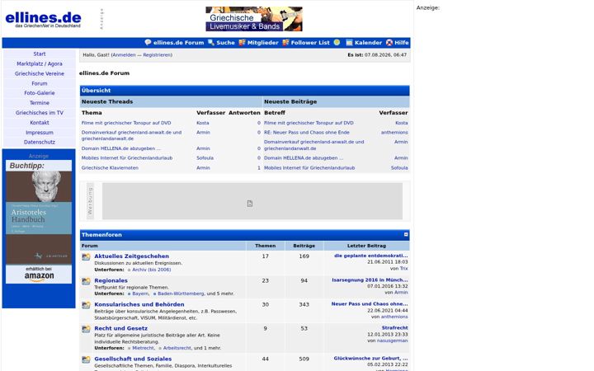
Task: Open the Regionales forum
Action: (x=111, y=280)
